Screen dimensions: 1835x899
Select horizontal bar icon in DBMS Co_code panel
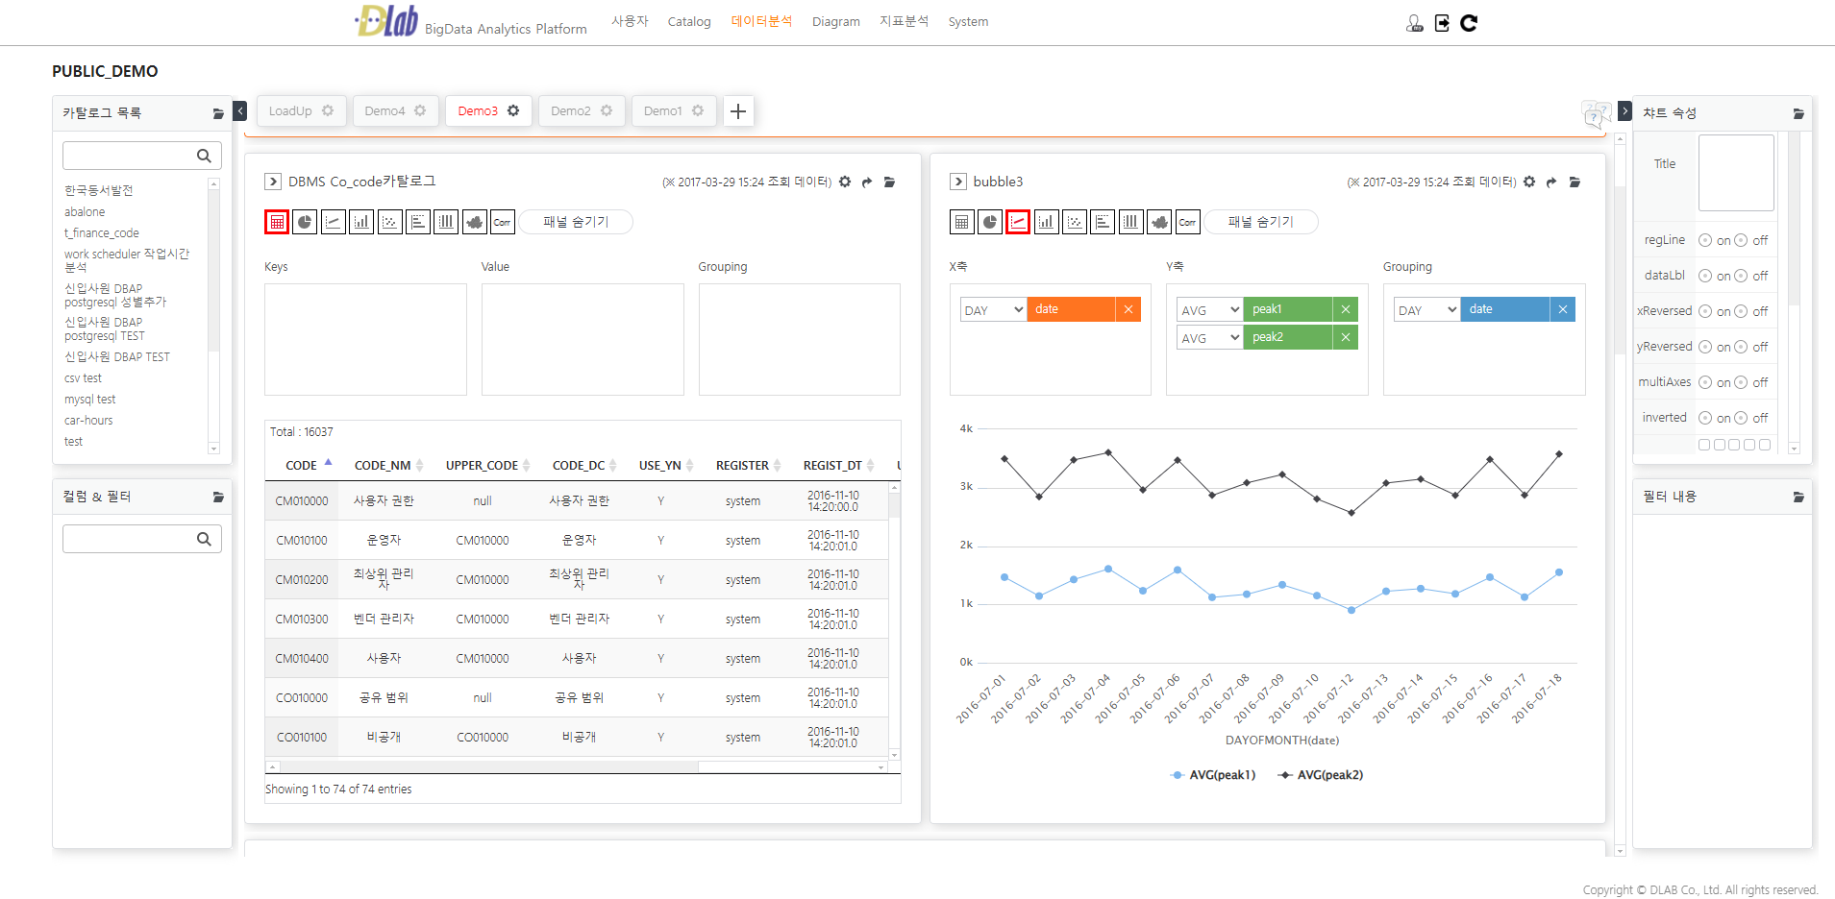418,222
